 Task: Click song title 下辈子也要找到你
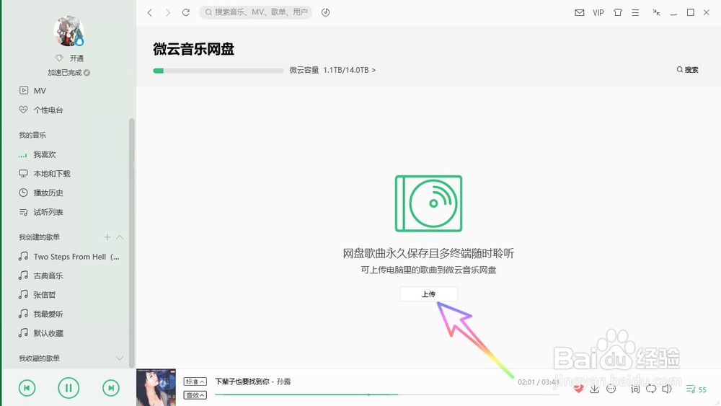[242, 381]
